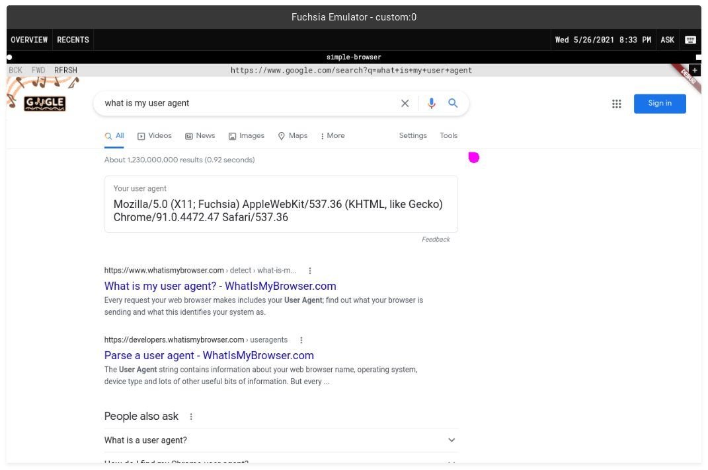The image size is (708, 470).
Task: Open options for first WhatIsMyBrowser result
Action: tap(310, 271)
